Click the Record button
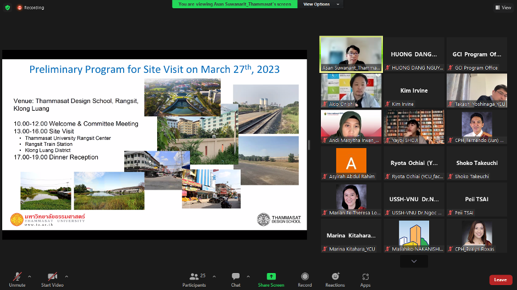 point(305,280)
